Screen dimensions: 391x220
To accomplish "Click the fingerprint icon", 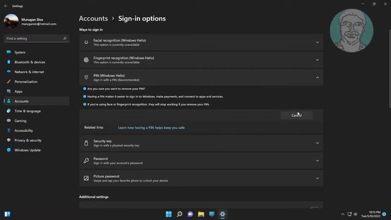I will click(x=86, y=60).
